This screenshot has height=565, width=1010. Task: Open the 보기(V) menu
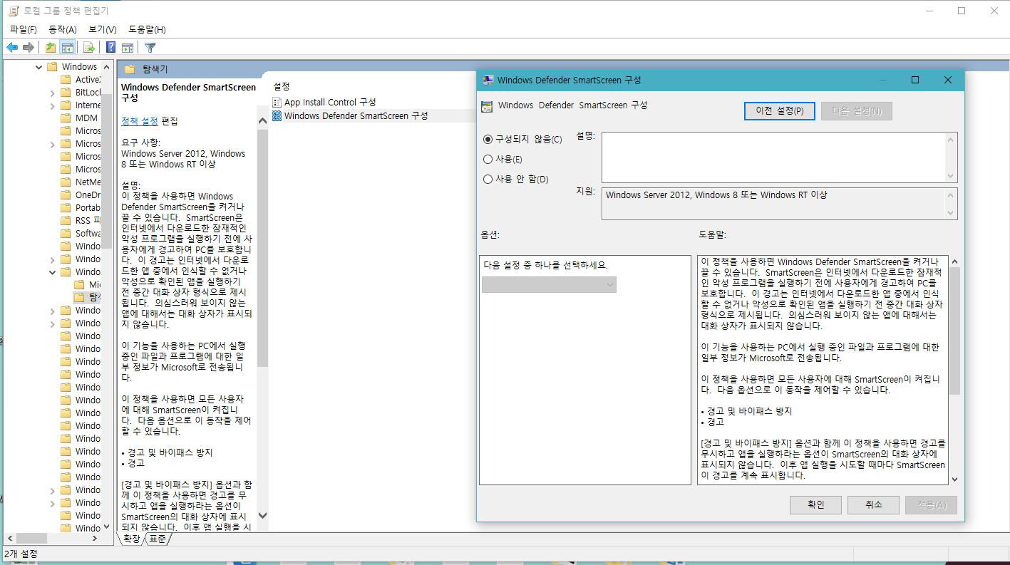coord(103,29)
